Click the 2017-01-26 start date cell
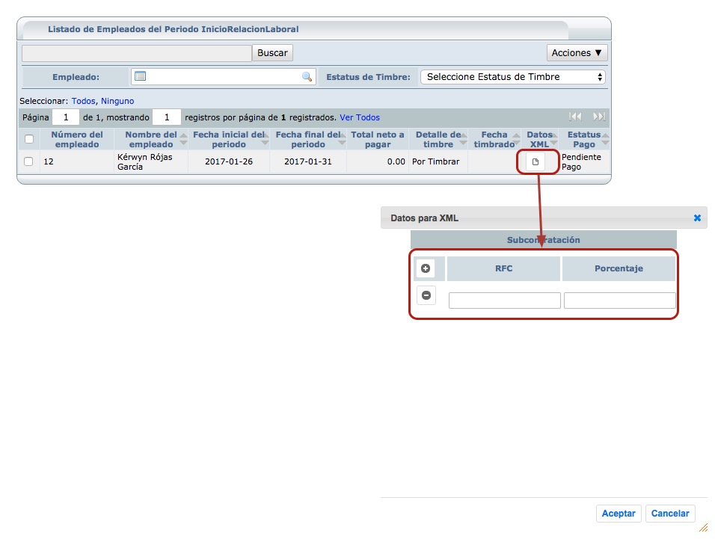The width and height of the screenshot is (715, 539). pos(229,161)
